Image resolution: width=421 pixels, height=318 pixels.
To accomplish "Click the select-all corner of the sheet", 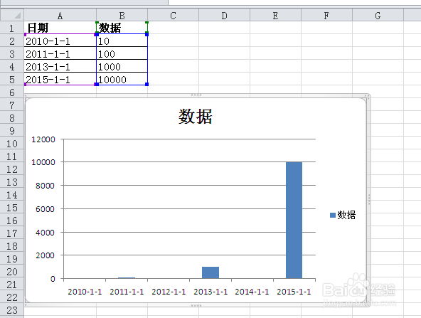I will point(12,15).
